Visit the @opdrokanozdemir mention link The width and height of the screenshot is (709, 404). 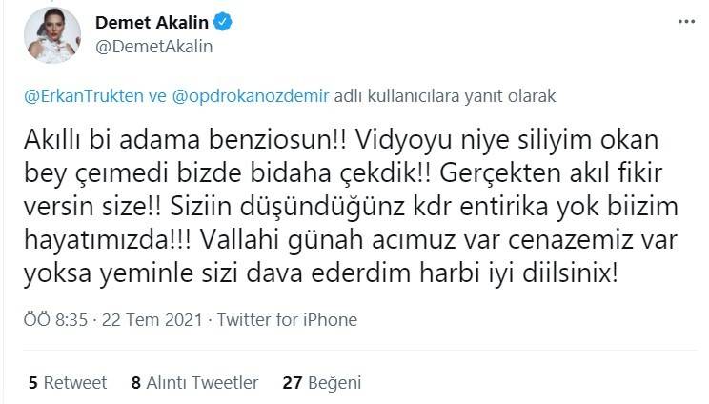click(x=251, y=96)
